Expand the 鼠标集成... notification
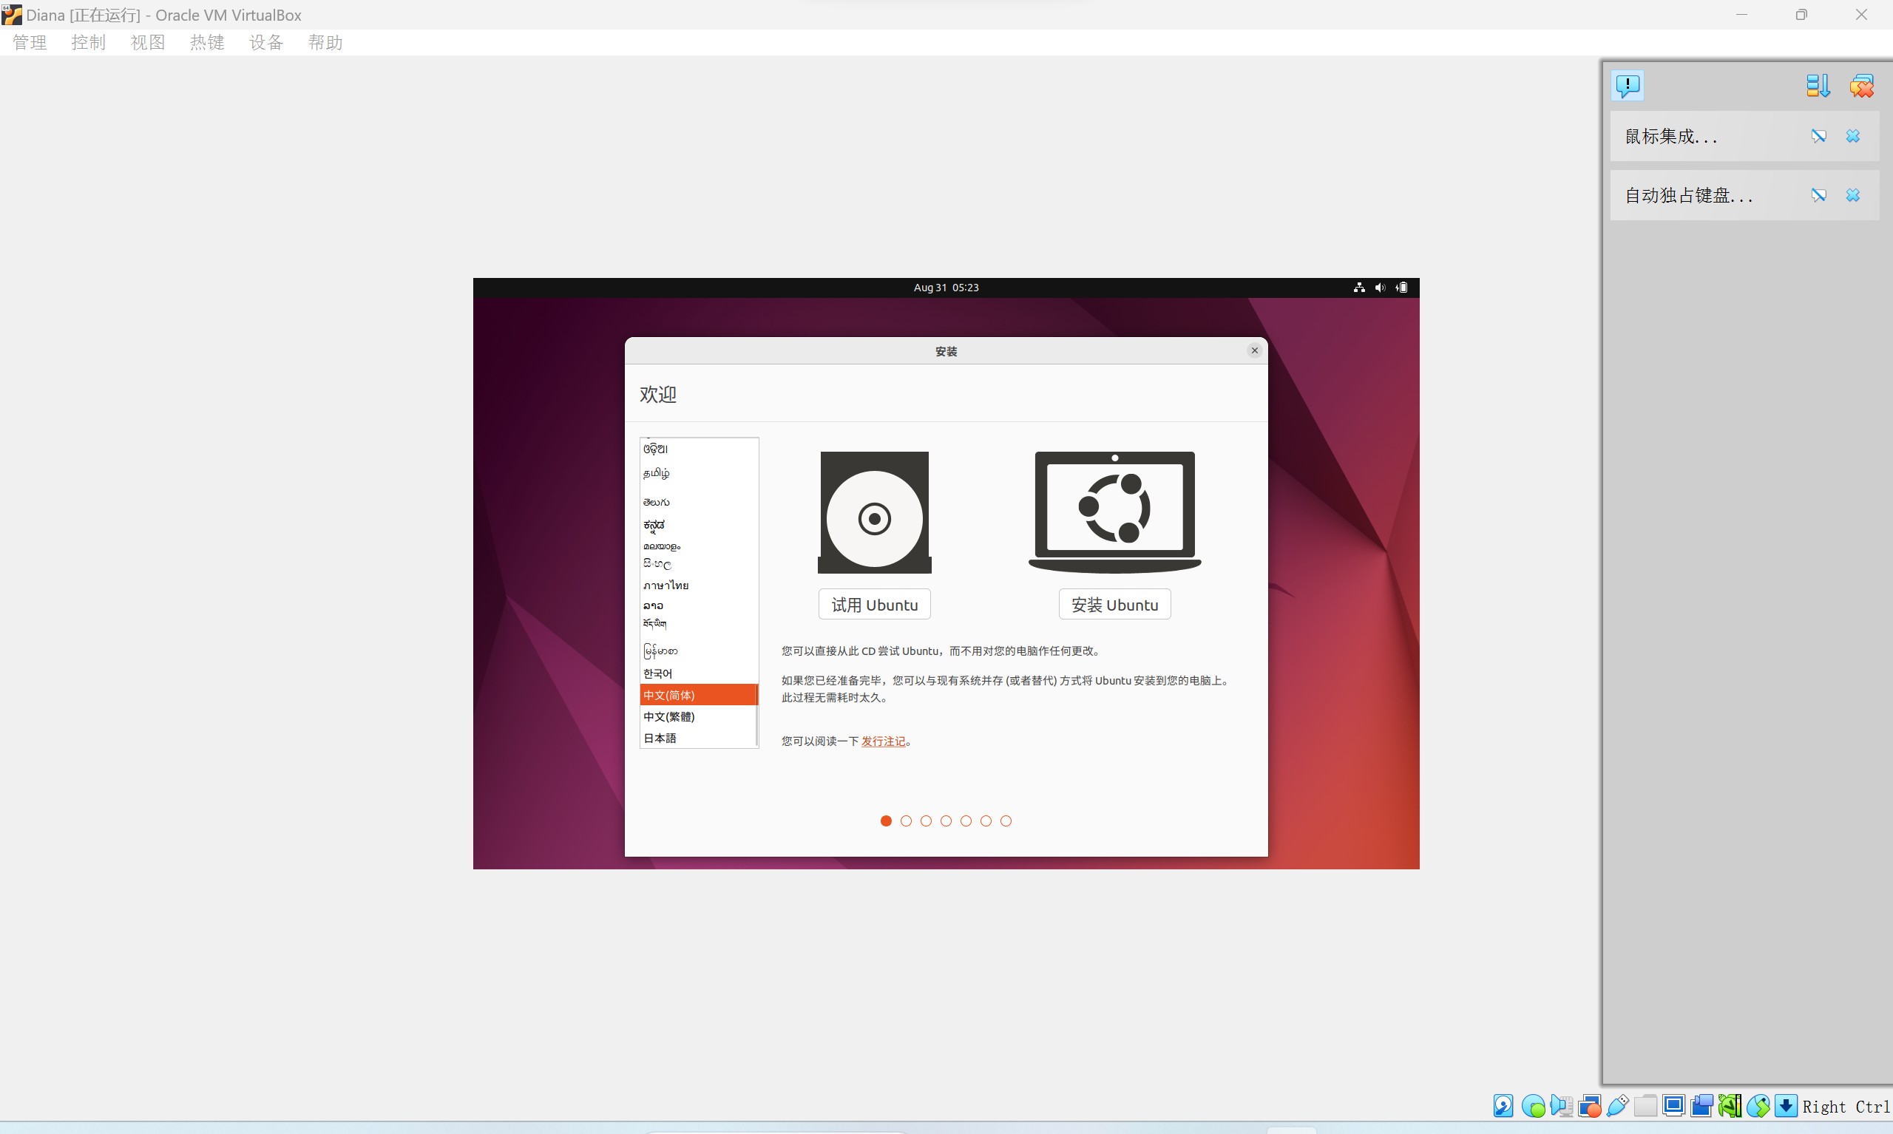 coord(1670,136)
